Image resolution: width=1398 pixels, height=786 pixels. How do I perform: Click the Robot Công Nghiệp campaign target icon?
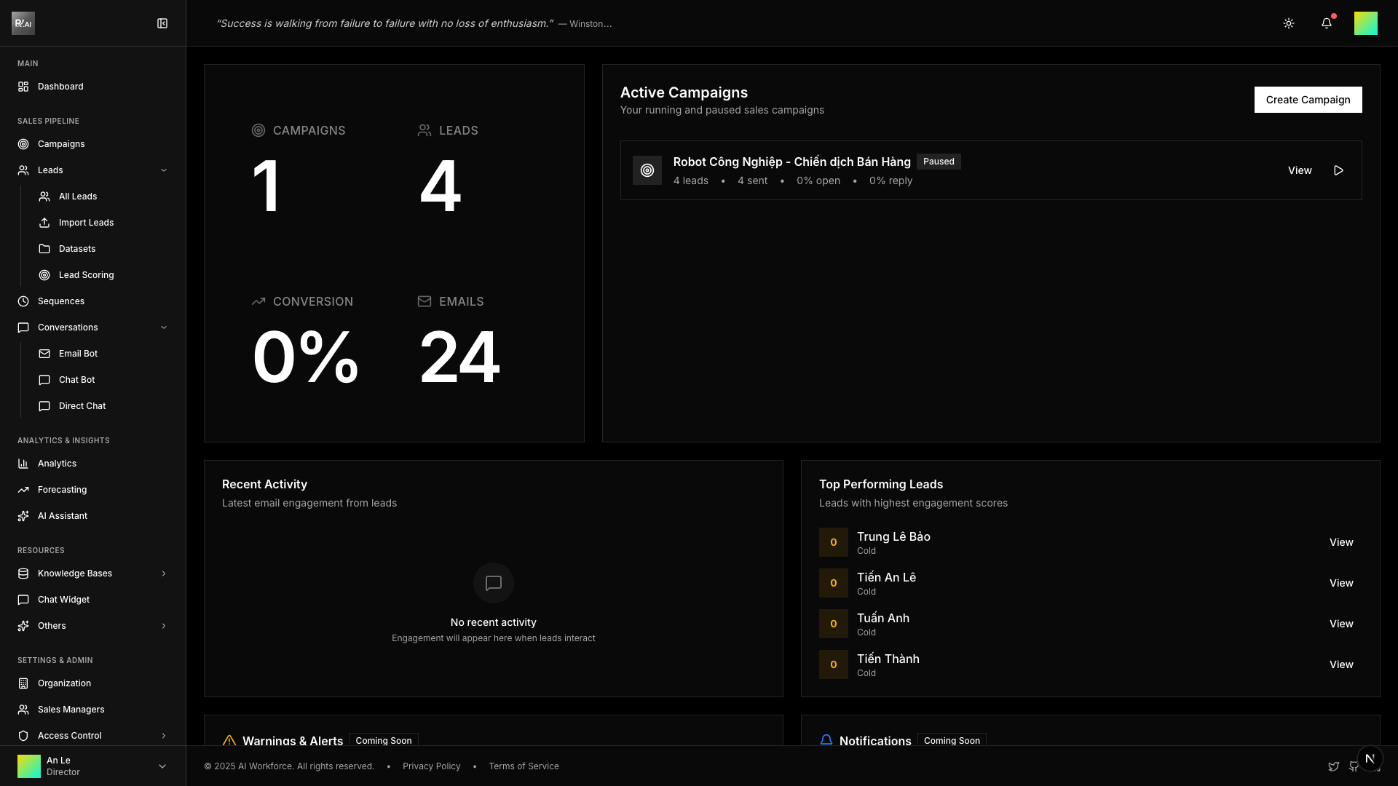tap(647, 170)
